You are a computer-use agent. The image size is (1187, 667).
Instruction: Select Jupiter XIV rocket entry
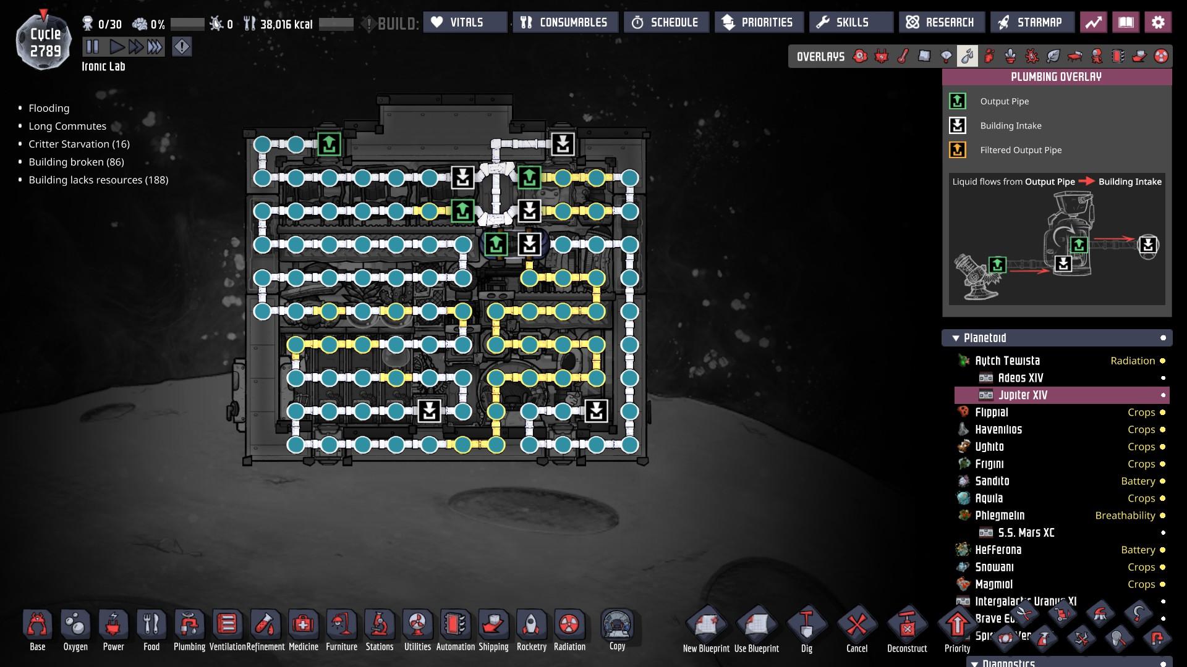(x=1023, y=395)
